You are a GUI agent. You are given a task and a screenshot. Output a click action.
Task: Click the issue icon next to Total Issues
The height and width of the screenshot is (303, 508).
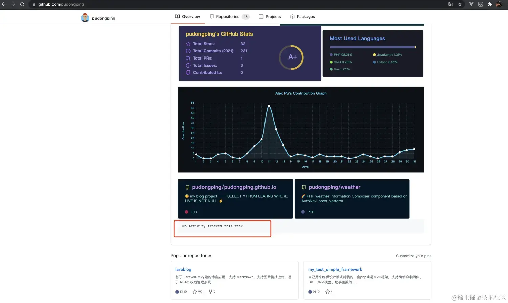(188, 65)
